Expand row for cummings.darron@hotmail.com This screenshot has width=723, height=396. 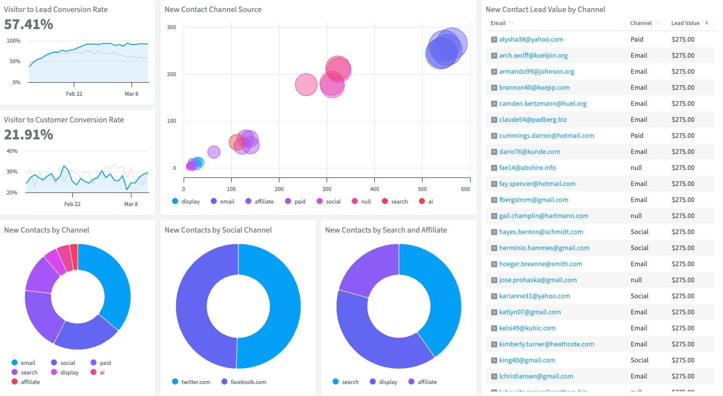coord(494,135)
